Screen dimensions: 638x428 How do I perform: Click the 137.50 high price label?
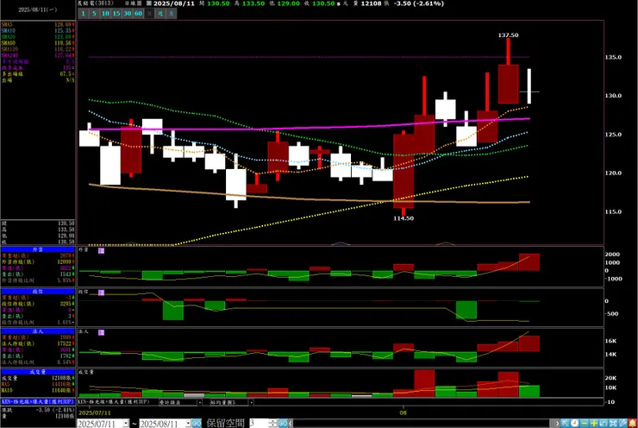pos(508,35)
